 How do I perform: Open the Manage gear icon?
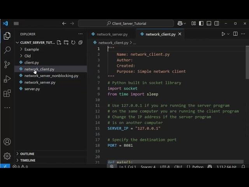click(x=7, y=156)
